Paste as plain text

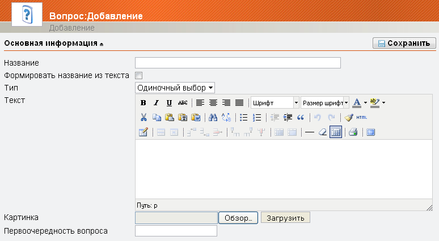coord(183,117)
